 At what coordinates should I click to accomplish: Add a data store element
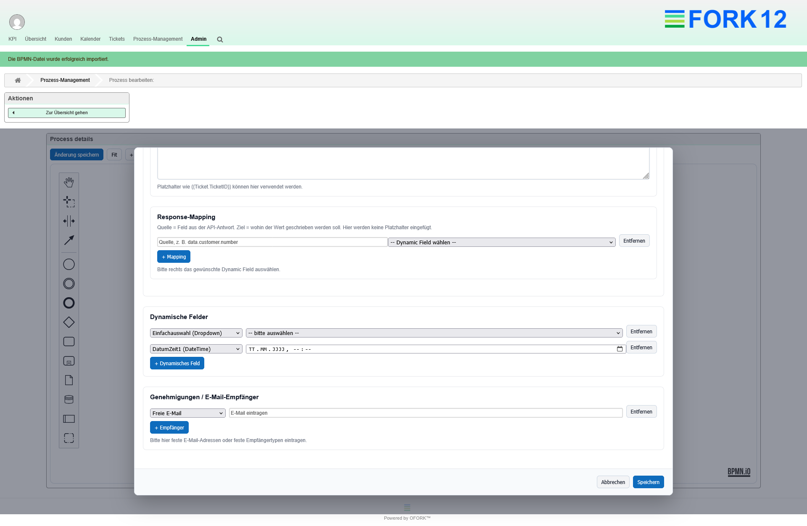69,399
